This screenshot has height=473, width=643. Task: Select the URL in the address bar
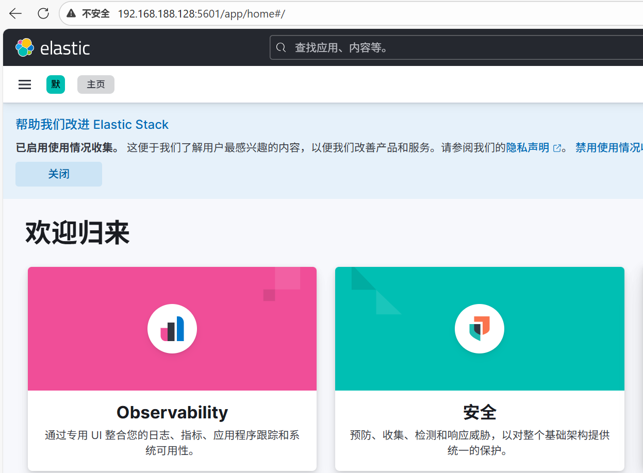201,14
